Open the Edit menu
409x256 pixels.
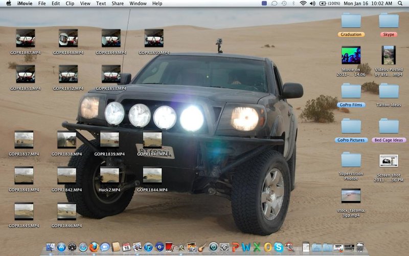point(56,4)
